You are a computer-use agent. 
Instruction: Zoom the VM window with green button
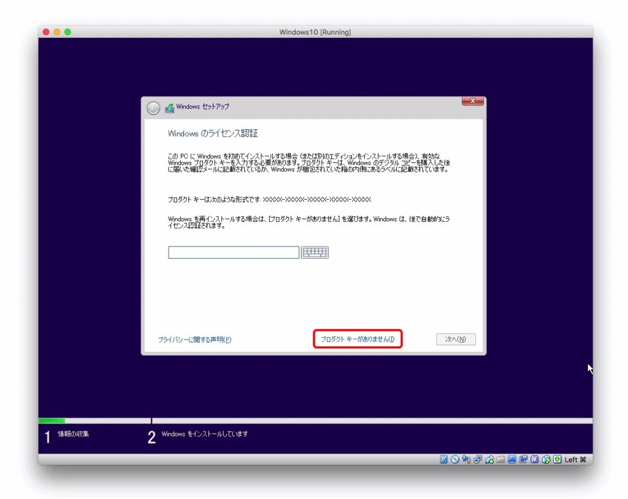click(67, 32)
